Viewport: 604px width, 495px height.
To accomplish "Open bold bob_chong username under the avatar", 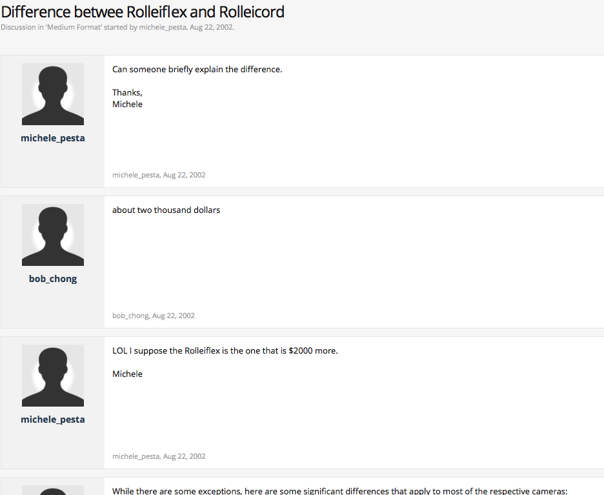I will point(53,279).
